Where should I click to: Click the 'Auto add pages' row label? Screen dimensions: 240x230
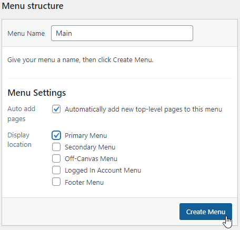click(x=22, y=114)
